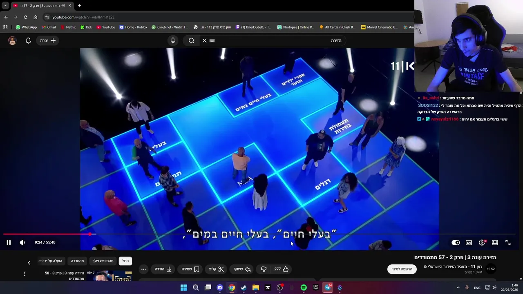This screenshot has height=294, width=523.
Task: Click the ENG language indicator
Action: (x=477, y=287)
